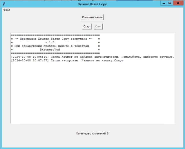This screenshot has height=149, width=185.
Task: Click the line 'При обнаружении проблем пишите в телеграм'
Action: [52, 46]
